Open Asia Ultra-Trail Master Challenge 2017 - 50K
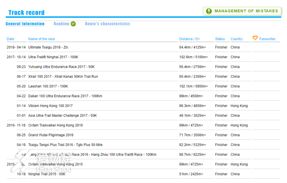287x183 pixels. [63, 116]
